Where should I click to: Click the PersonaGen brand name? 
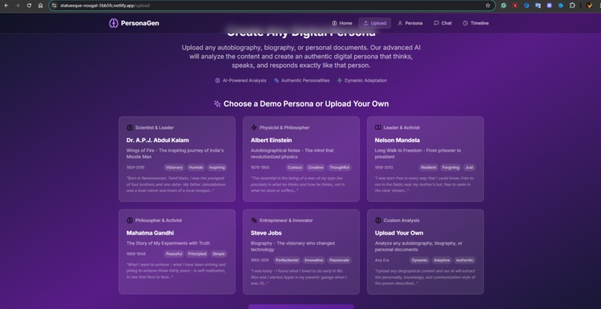(x=140, y=23)
